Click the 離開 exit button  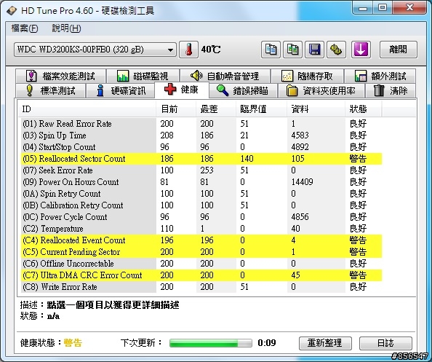pos(399,50)
